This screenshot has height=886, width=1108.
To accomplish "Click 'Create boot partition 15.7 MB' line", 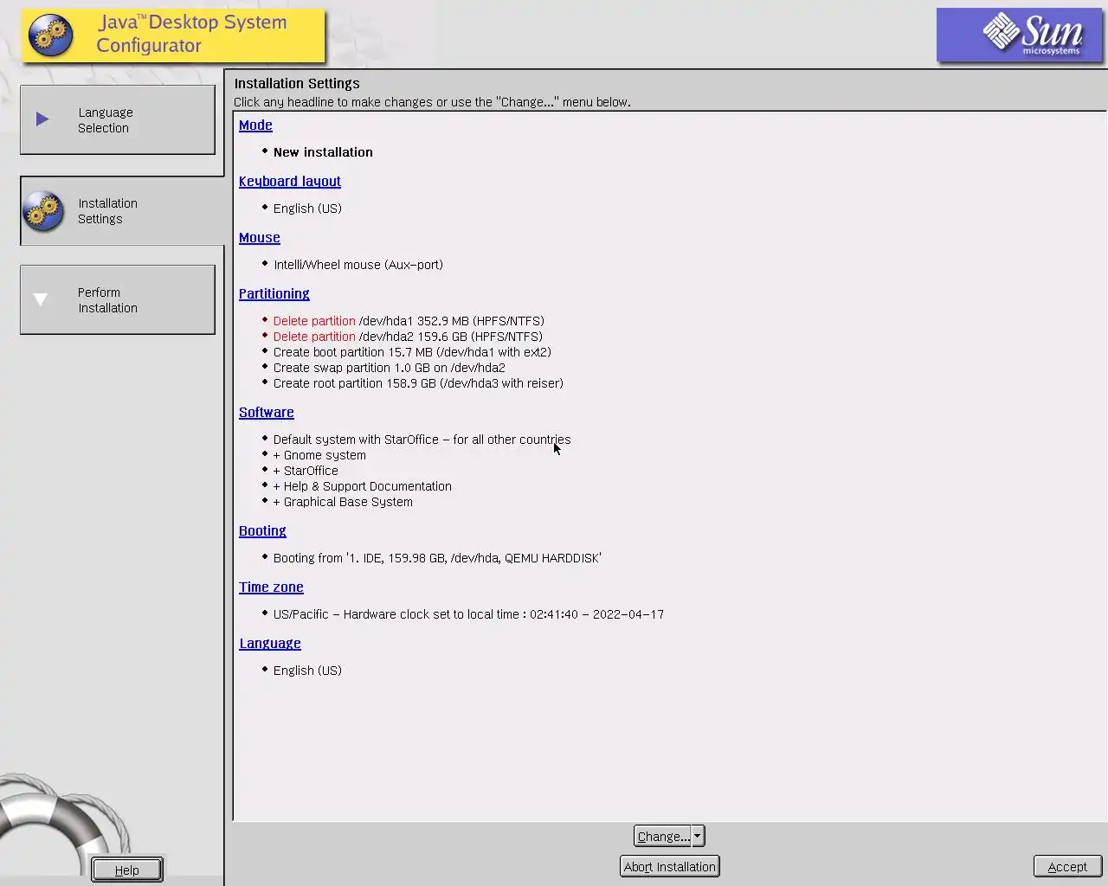I will coord(412,352).
